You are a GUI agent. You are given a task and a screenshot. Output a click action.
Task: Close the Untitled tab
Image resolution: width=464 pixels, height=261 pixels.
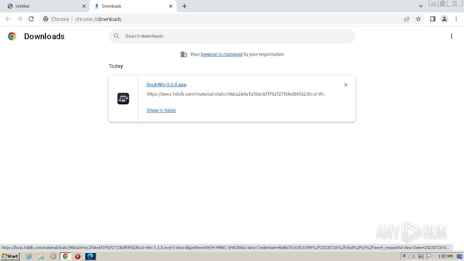(84, 6)
